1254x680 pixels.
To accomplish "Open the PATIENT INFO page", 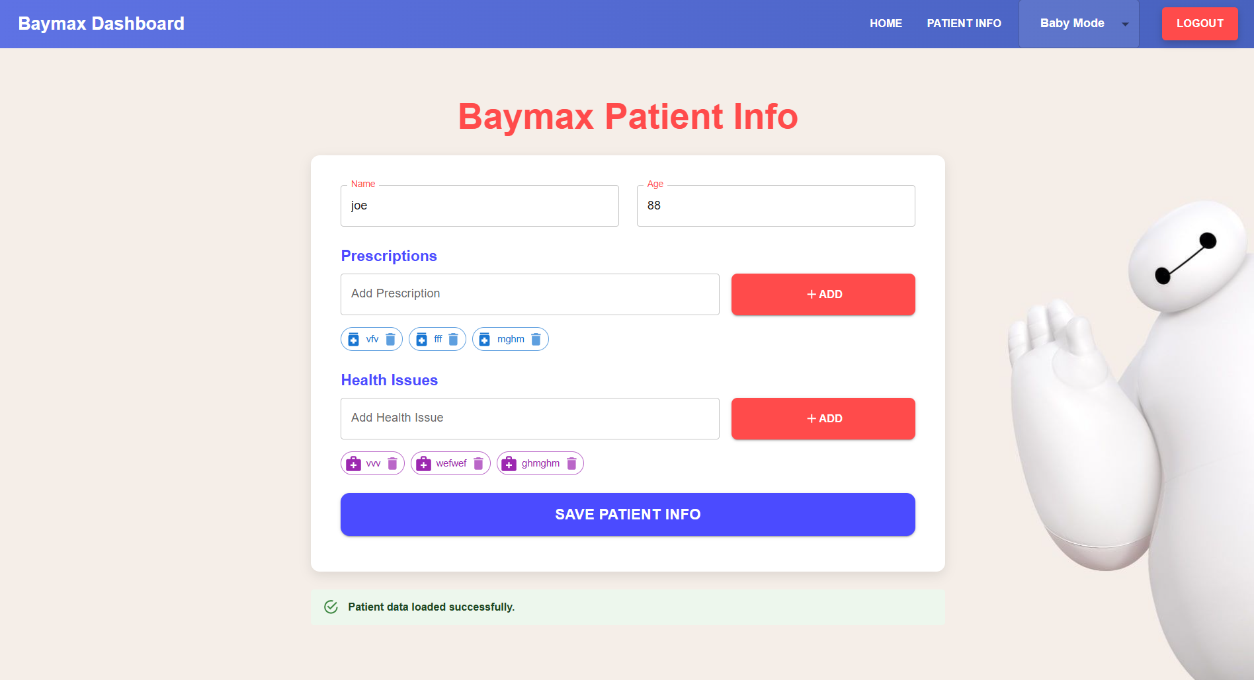I will [964, 23].
